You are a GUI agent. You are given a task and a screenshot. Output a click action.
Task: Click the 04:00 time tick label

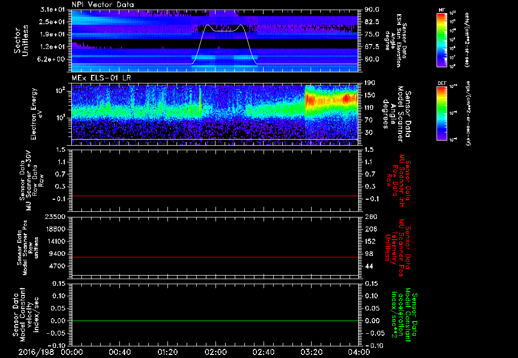pos(359,352)
